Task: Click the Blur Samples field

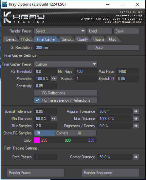Action: [x=45, y=126]
